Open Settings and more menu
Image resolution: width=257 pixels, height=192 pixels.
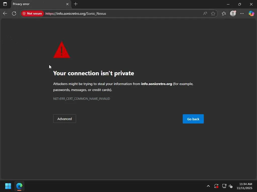point(242,13)
